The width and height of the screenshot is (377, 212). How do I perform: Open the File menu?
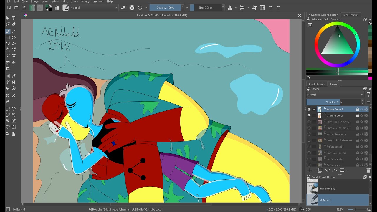9,1
